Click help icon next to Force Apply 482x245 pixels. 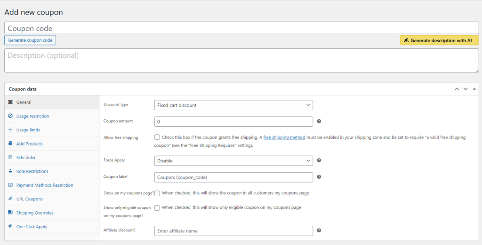click(319, 160)
